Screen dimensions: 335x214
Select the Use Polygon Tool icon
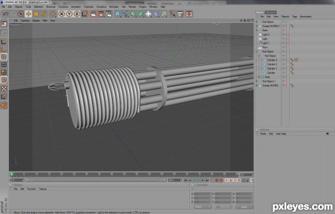coord(4,72)
